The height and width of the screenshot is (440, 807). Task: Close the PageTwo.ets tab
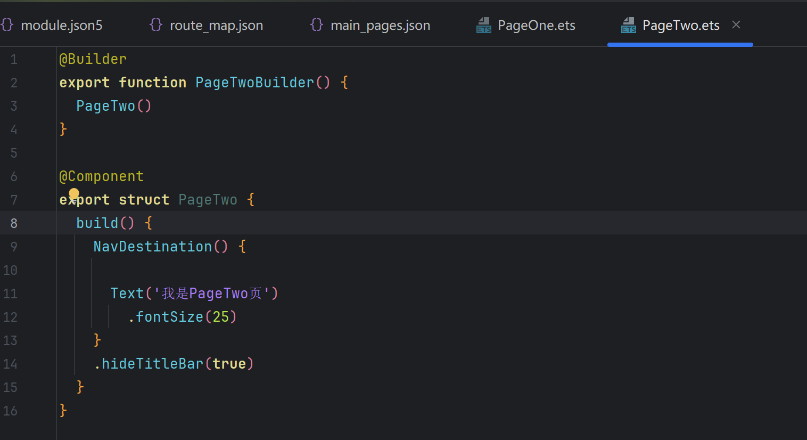coord(736,25)
